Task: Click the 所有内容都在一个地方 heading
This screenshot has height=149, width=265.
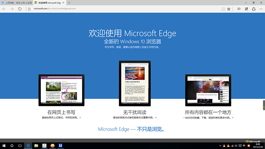Action: pyautogui.click(x=208, y=112)
